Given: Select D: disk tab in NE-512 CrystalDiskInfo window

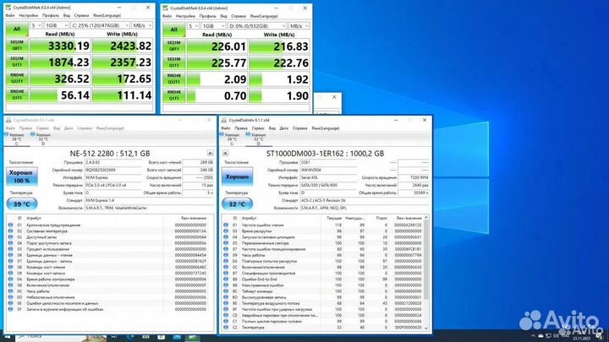Looking at the screenshot, I should click(43, 138).
